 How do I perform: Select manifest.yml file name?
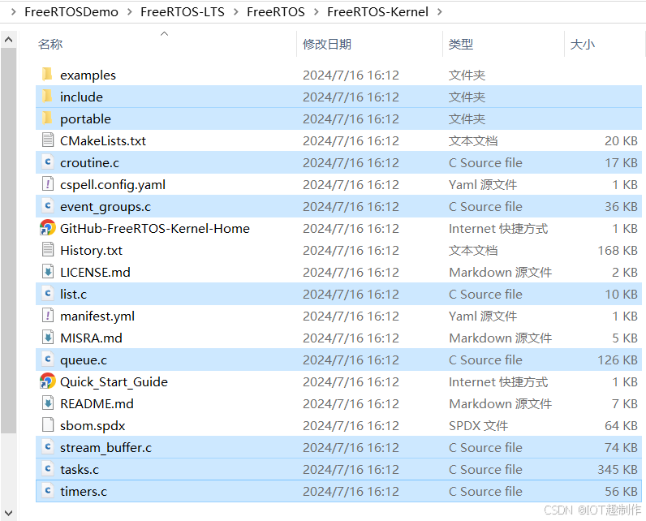tap(97, 316)
